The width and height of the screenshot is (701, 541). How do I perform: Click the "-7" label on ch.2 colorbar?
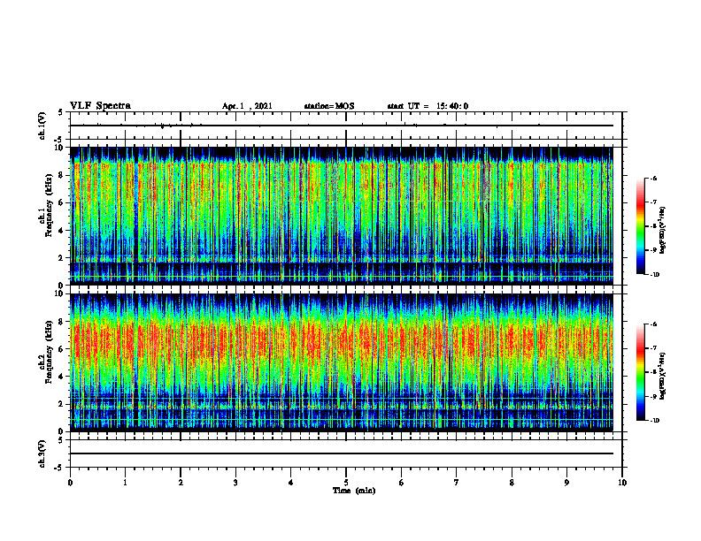[653, 348]
